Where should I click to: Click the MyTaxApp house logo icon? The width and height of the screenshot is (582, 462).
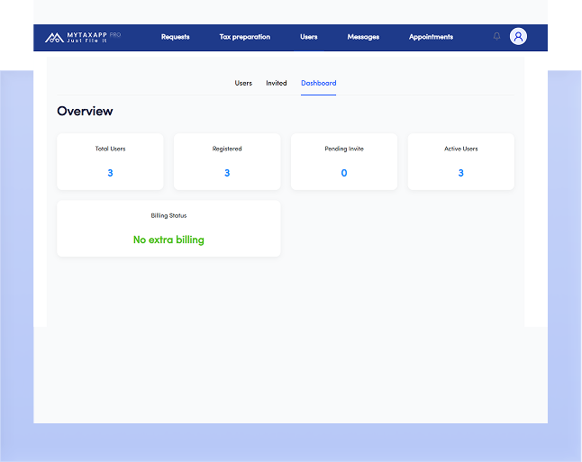click(x=54, y=37)
